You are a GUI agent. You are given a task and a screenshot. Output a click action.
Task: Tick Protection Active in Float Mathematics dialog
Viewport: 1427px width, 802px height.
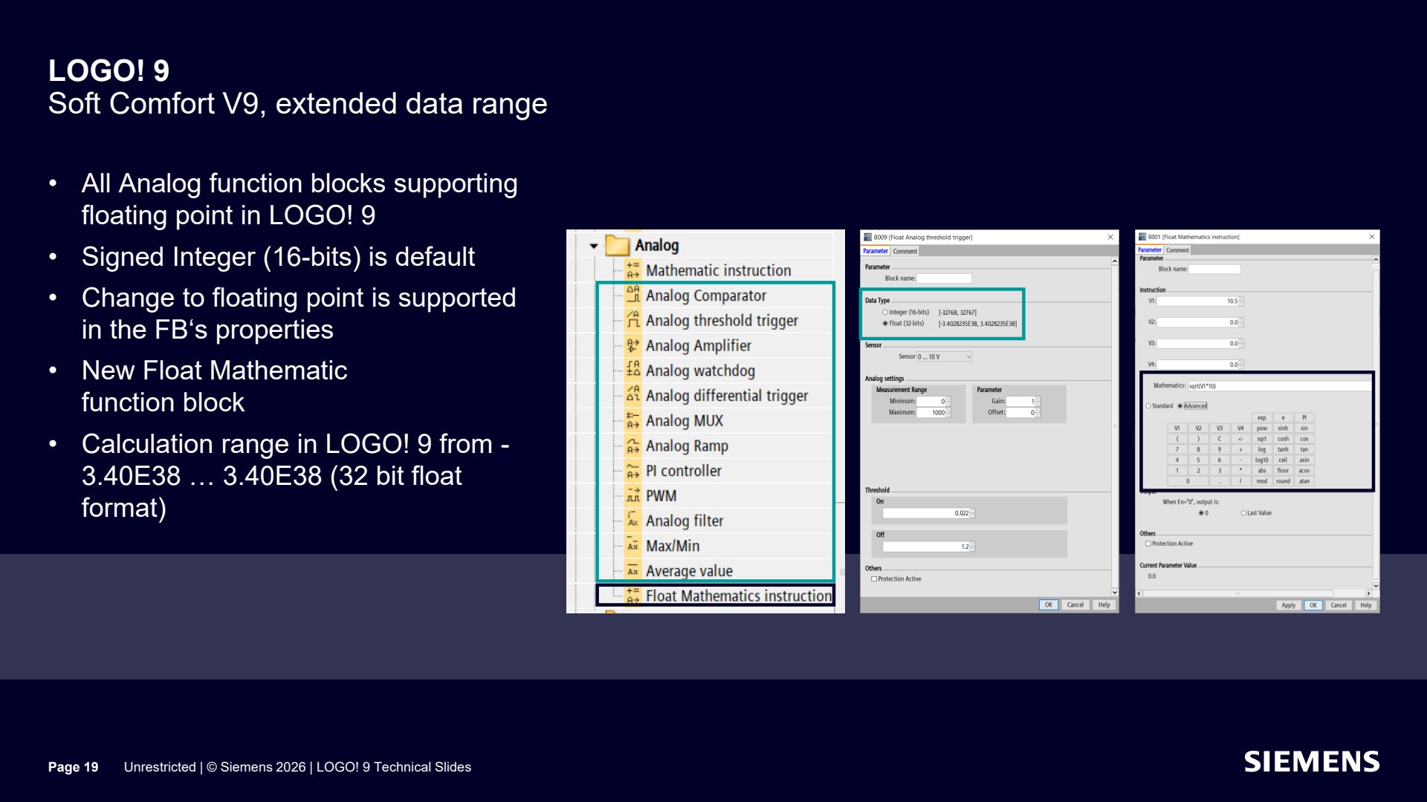1148,544
